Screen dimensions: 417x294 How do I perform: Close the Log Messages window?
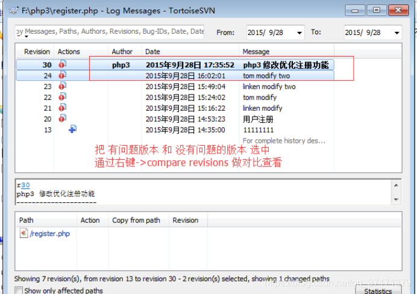(x=398, y=10)
